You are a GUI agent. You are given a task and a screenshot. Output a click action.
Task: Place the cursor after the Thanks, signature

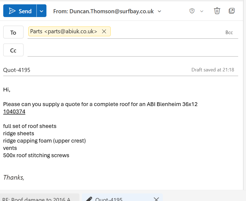[x=25, y=177]
